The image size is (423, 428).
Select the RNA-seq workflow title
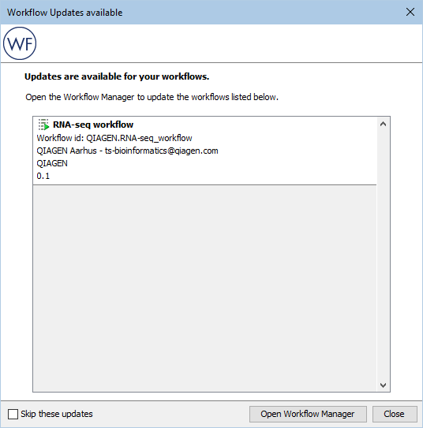click(x=93, y=125)
